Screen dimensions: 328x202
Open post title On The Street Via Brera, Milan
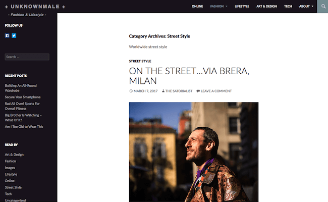[189, 76]
